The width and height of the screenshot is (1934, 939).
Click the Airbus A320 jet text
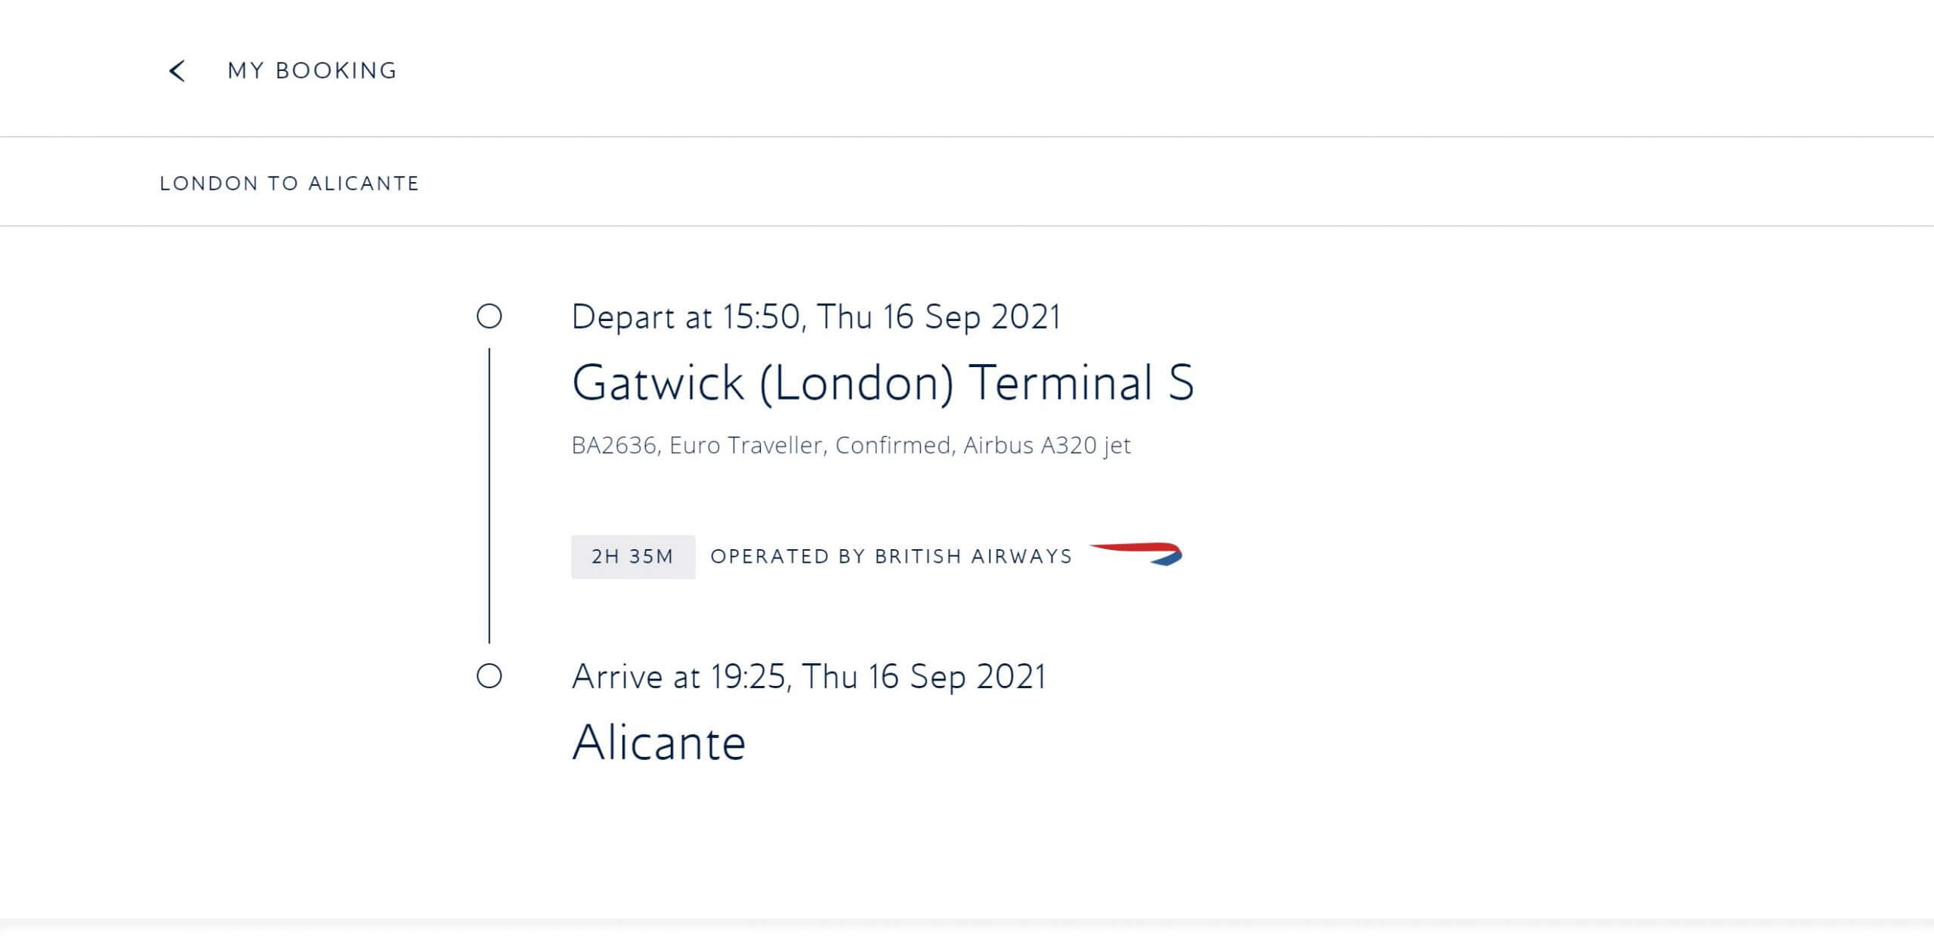(x=1047, y=446)
